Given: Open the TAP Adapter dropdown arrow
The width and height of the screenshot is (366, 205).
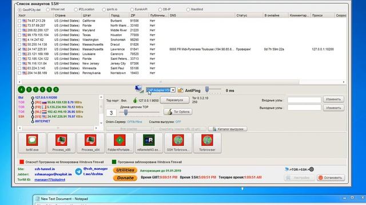Looking at the screenshot, I should [173, 90].
